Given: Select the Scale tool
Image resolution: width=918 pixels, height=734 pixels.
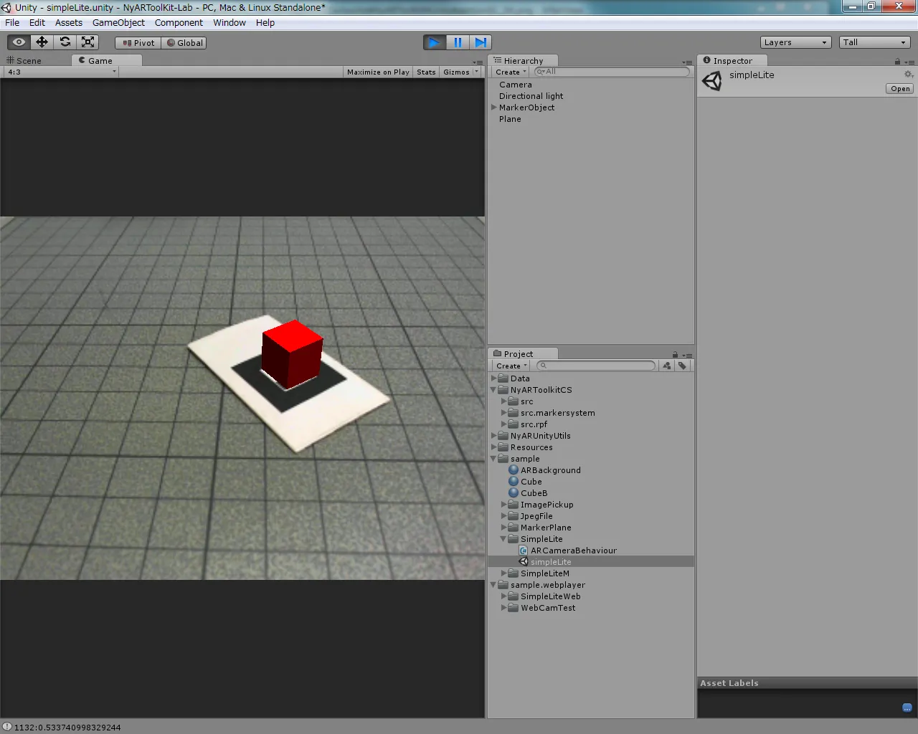Looking at the screenshot, I should click(x=87, y=42).
